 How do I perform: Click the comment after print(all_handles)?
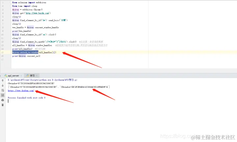(x=40, y=49)
